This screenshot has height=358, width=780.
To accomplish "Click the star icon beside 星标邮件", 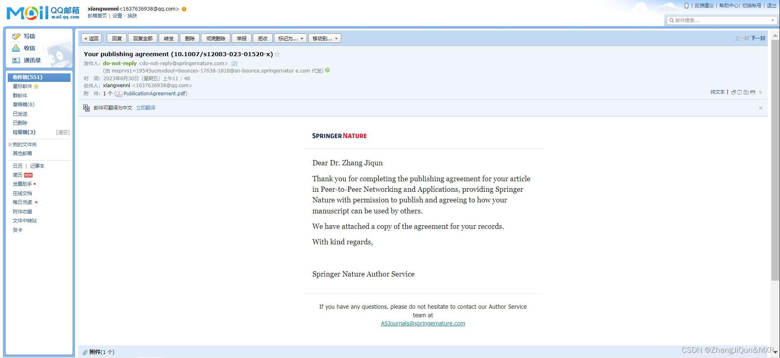I will point(36,86).
